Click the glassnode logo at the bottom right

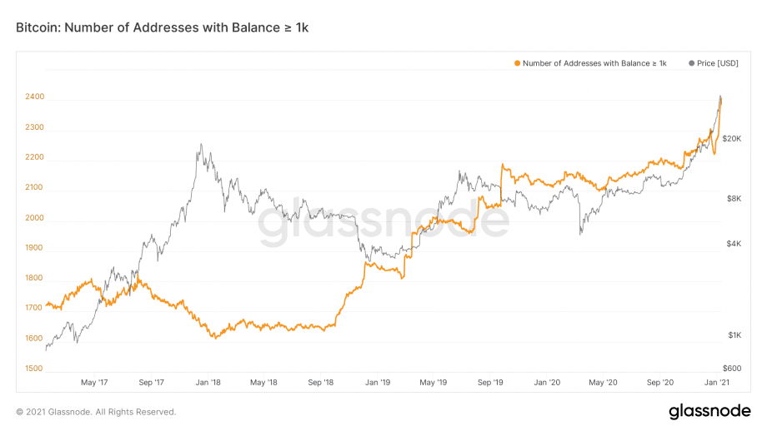click(x=709, y=412)
